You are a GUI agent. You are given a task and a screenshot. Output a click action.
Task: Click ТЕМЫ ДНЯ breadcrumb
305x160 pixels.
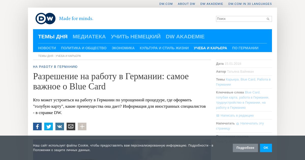(46, 56)
